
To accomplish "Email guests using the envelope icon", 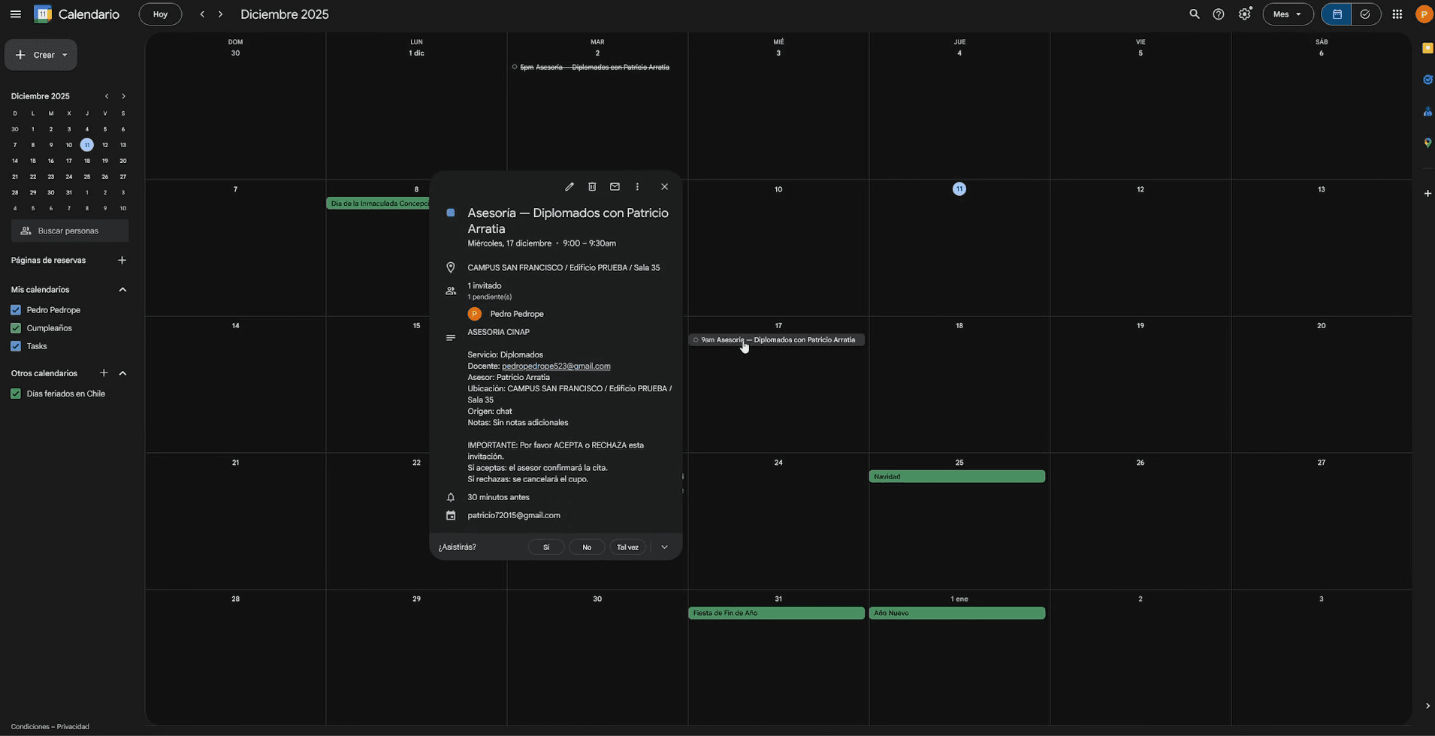I will point(615,187).
